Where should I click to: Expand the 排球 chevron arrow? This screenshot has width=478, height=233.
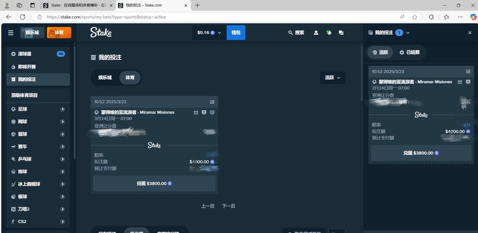[x=63, y=172]
